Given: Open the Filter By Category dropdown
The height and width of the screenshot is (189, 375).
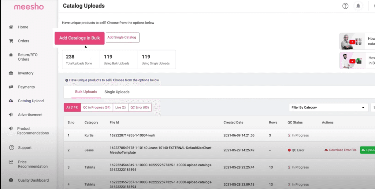Looking at the screenshot, I should coord(328,107).
